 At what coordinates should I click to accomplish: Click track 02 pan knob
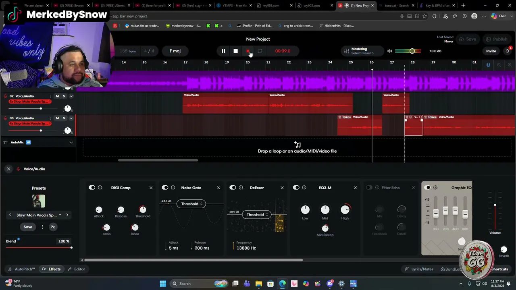click(x=68, y=108)
